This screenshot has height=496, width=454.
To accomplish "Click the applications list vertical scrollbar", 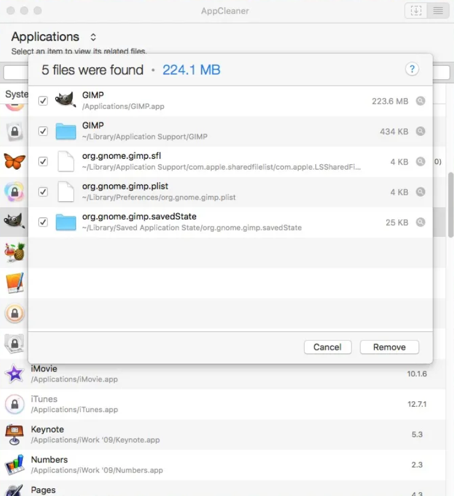I will pos(451,205).
